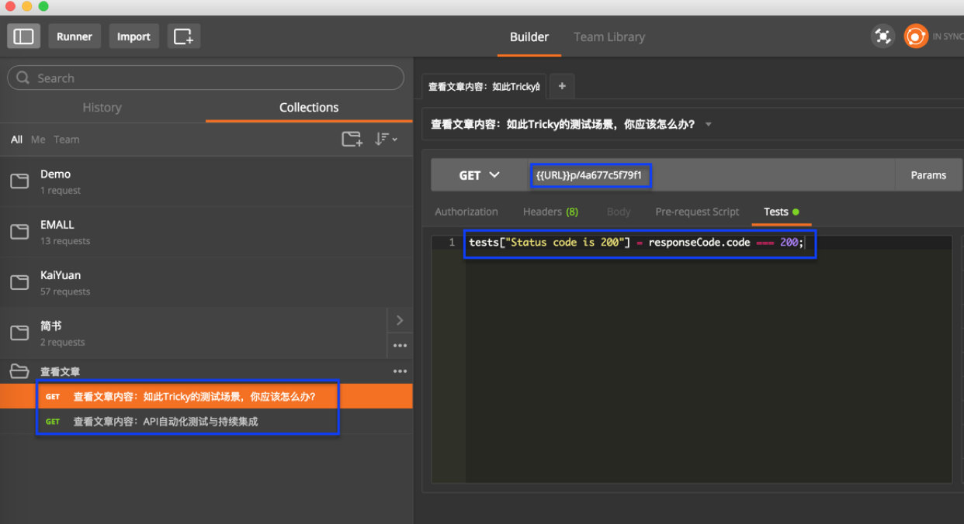
Task: Open the GET method dropdown
Action: coord(479,175)
